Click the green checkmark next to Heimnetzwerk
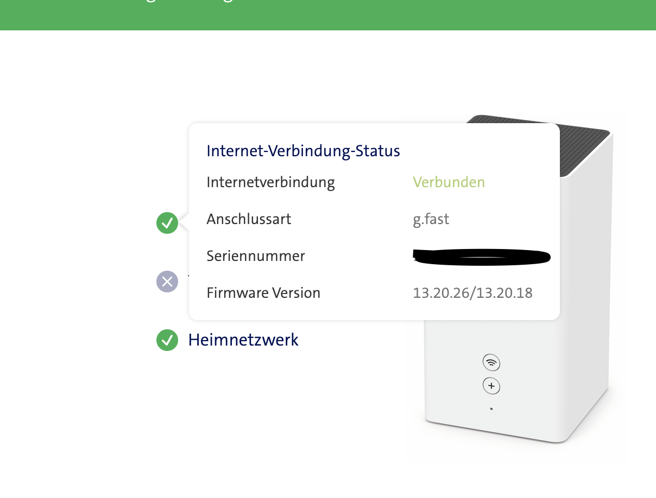 (167, 340)
